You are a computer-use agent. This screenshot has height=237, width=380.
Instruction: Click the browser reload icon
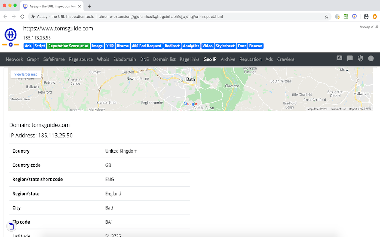pos(22,16)
